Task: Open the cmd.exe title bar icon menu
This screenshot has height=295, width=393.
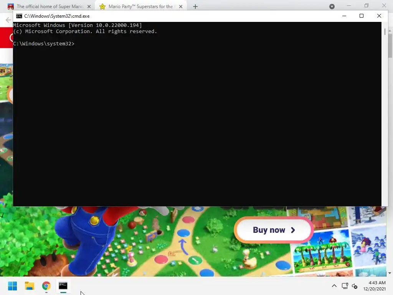Action: 19,16
